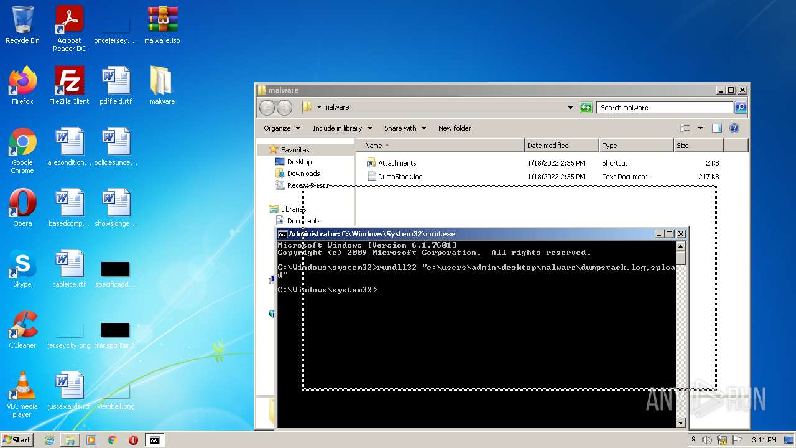Screen dimensions: 796x448
Task: Open the Recycle Bin desktop icon
Action: click(x=22, y=26)
